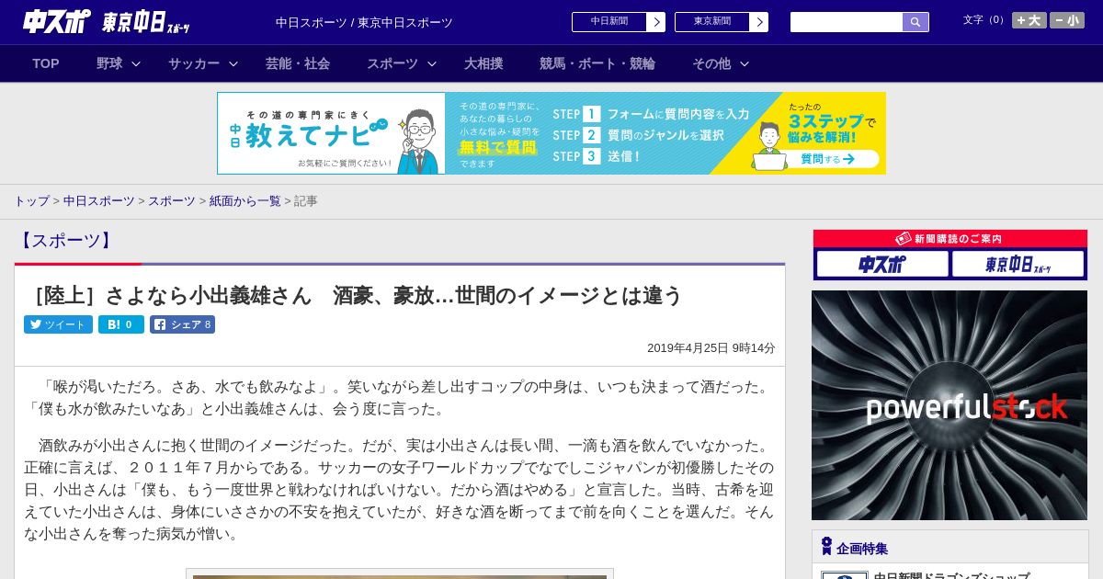Image resolution: width=1103 pixels, height=579 pixels.
Task: Open the その他 navigation menu
Action: point(711,63)
